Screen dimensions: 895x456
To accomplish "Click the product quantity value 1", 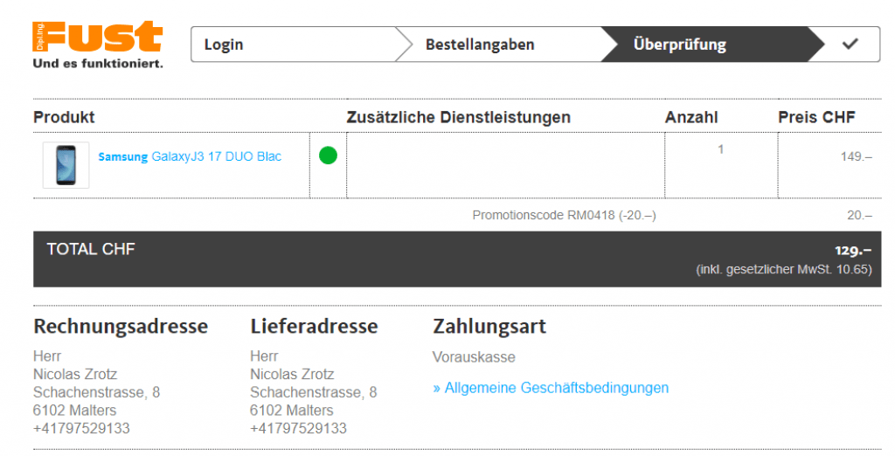I will (720, 149).
